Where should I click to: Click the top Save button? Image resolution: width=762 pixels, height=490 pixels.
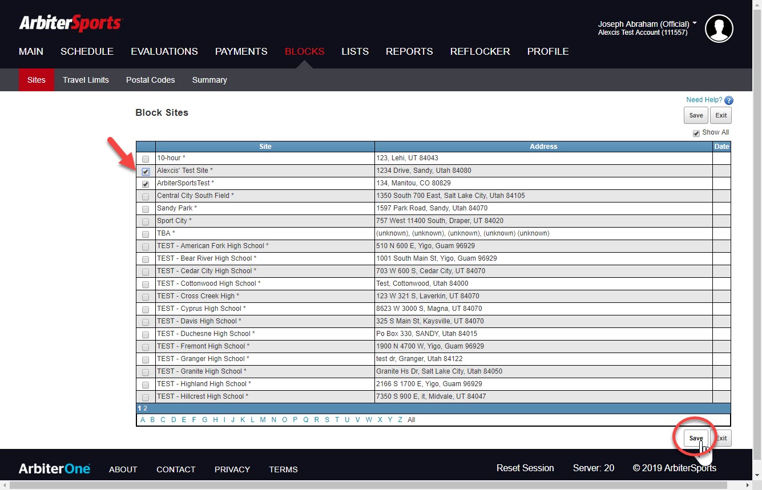[696, 115]
